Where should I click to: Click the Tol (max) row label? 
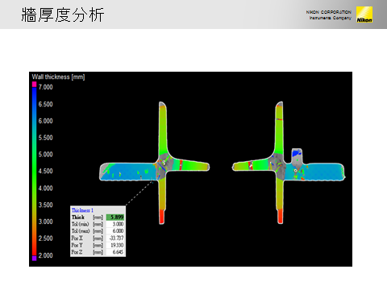tap(81, 231)
